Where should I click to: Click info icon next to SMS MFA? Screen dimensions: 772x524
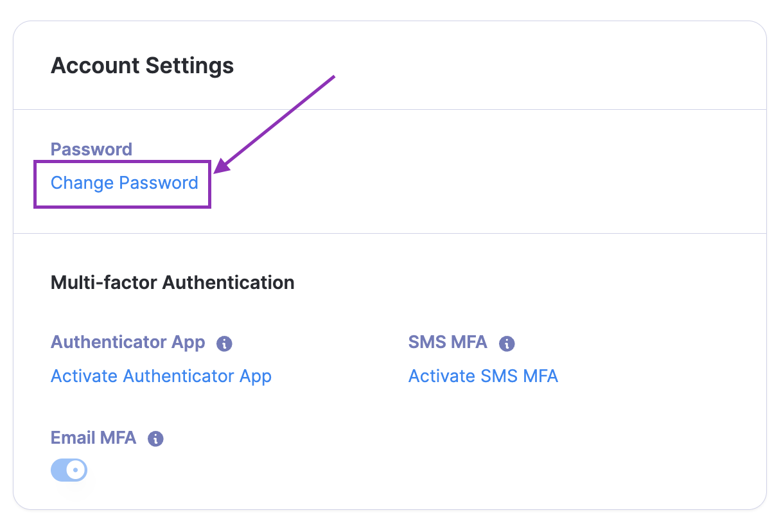pos(507,344)
